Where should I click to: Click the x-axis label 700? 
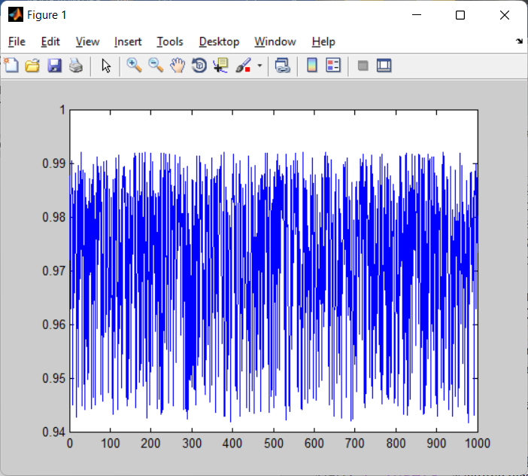354,444
